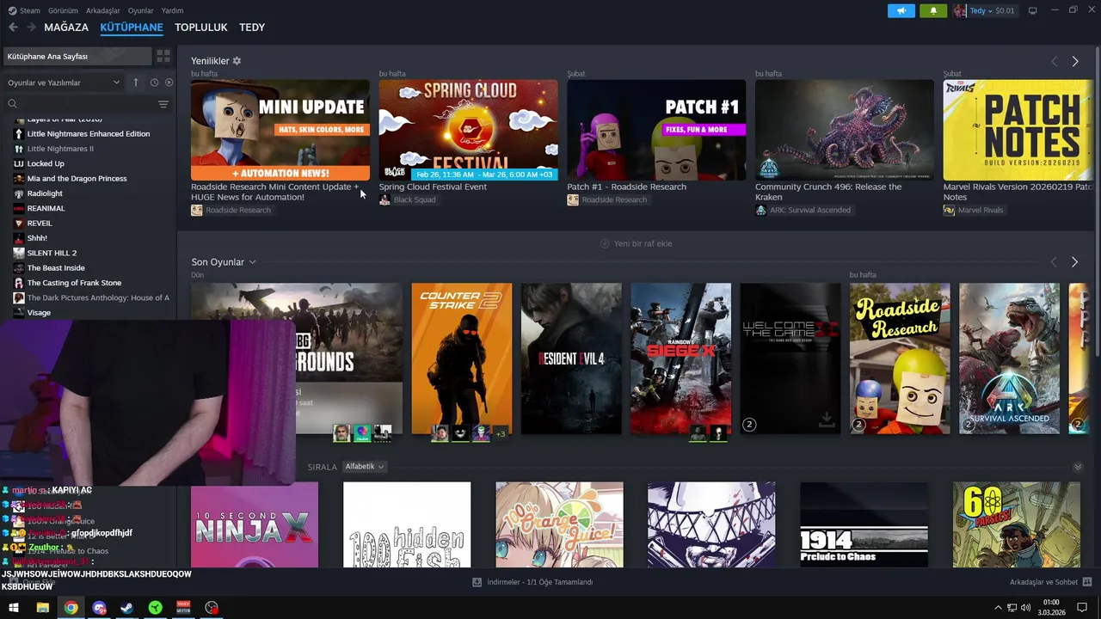Open 100% Orange Juice game tile
This screenshot has width=1101, height=619.
click(x=559, y=524)
